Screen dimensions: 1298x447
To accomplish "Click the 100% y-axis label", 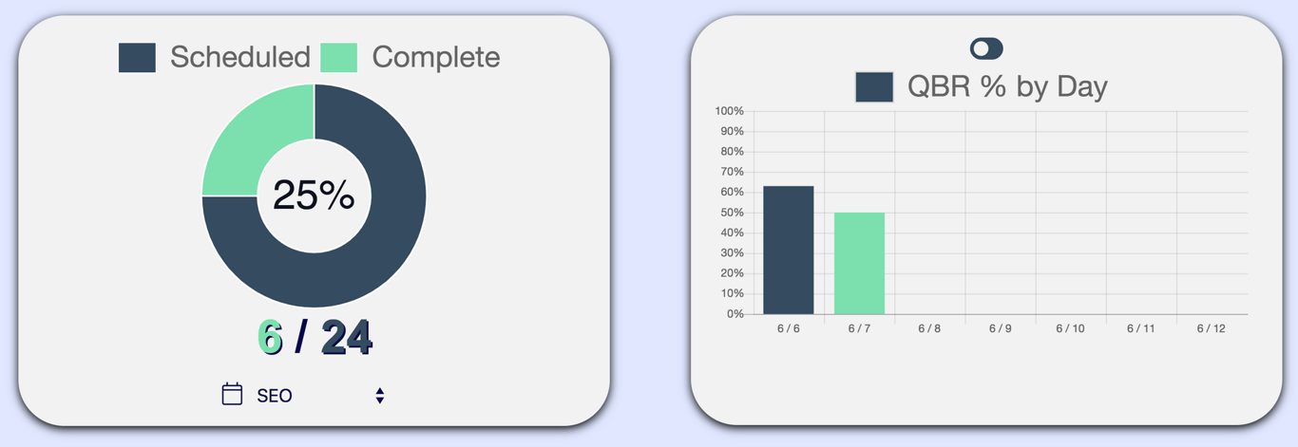I will (x=729, y=111).
